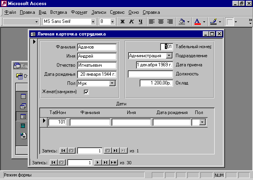Go to next record in main form
Image resolution: width=253 pixels, height=180 pixels.
(98, 163)
